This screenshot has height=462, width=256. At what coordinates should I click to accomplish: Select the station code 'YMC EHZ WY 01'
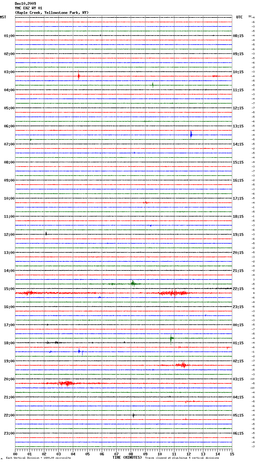point(29,8)
